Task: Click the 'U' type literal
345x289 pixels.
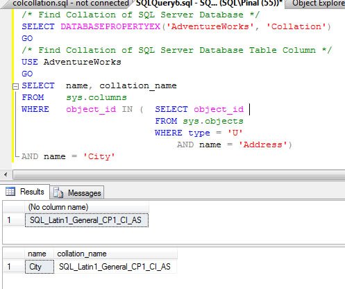Action: 235,133
